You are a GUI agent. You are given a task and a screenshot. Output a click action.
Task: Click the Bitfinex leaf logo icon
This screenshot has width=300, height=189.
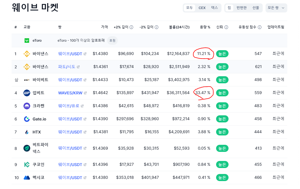click(x=27, y=148)
